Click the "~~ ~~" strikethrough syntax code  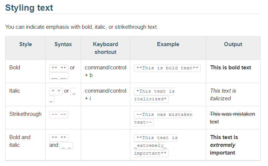59,114
